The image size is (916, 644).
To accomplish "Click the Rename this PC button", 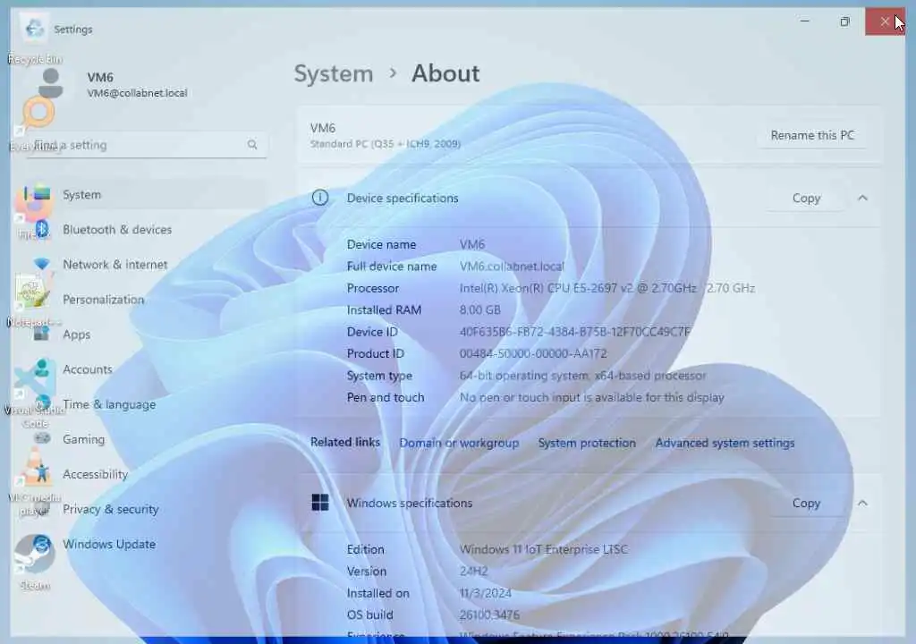I will coord(812,136).
